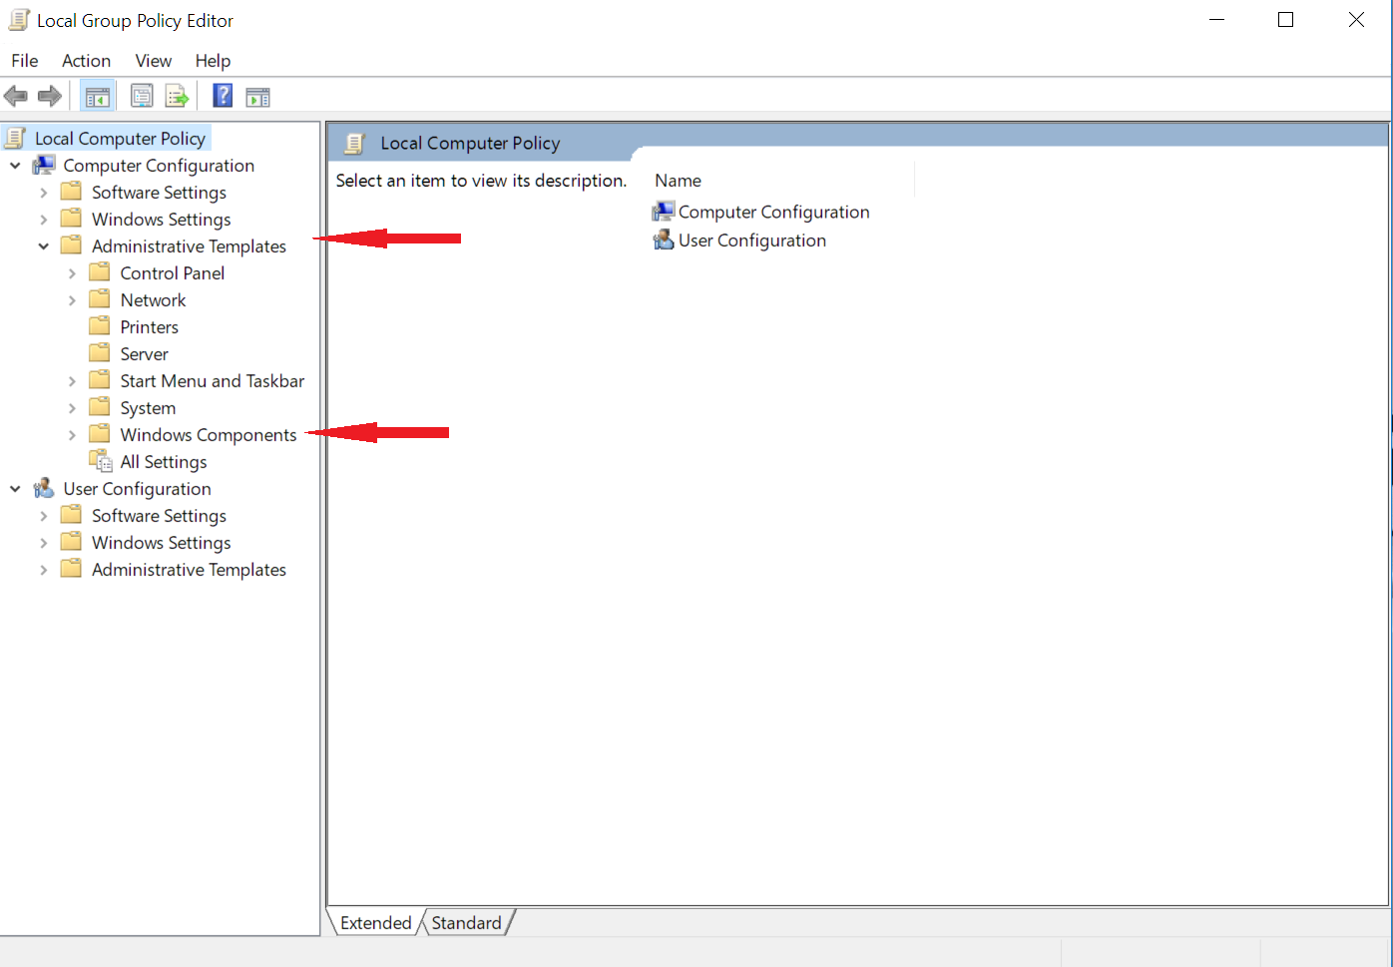Screen dimensions: 1393x967
Task: Collapse Administrative Templates under Computer Configuration
Action: (x=44, y=246)
